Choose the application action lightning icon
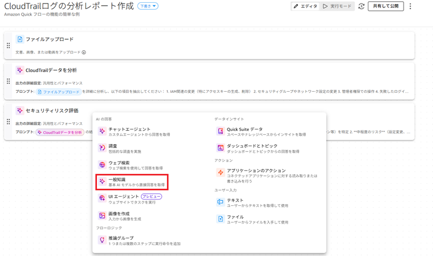The width and height of the screenshot is (433, 256). (x=220, y=173)
